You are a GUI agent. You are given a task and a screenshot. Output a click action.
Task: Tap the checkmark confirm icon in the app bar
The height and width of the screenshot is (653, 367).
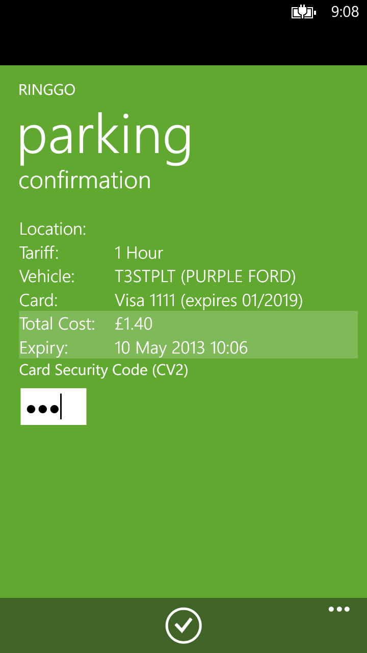[183, 625]
